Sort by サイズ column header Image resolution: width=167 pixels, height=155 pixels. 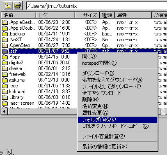pyautogui.click(x=87, y=15)
